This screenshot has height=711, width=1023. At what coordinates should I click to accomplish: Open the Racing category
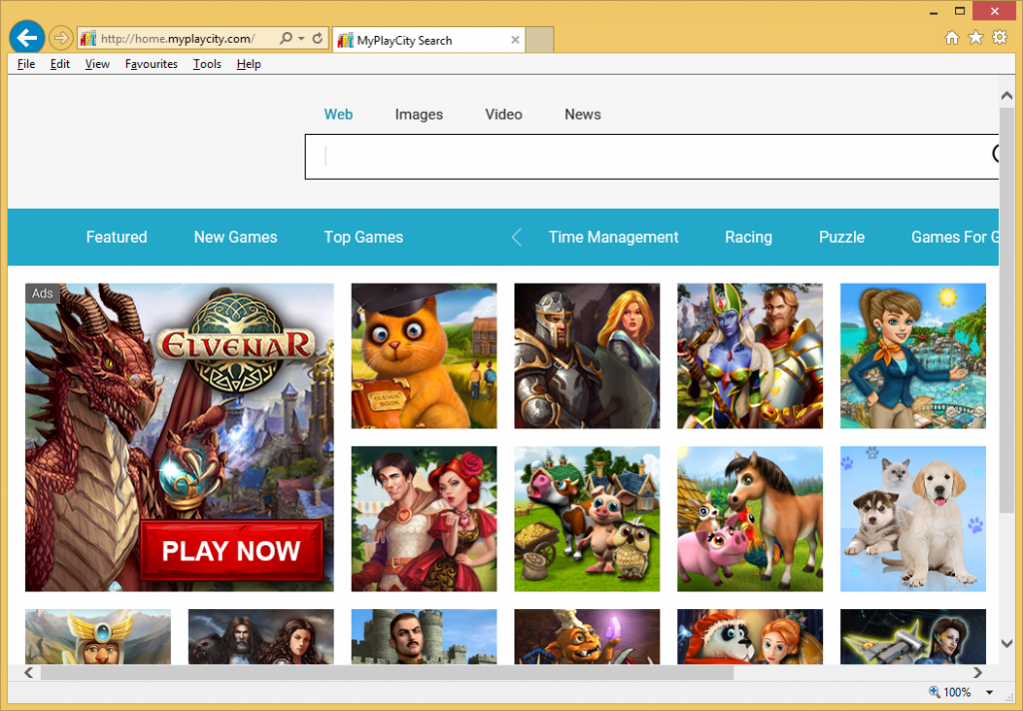748,237
